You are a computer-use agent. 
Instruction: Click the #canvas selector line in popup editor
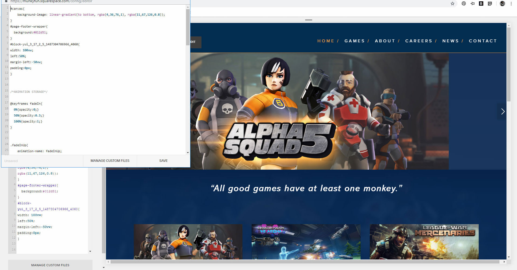(17, 9)
